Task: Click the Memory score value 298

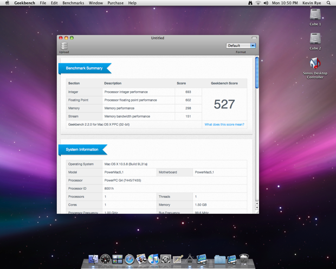Action: pos(188,108)
